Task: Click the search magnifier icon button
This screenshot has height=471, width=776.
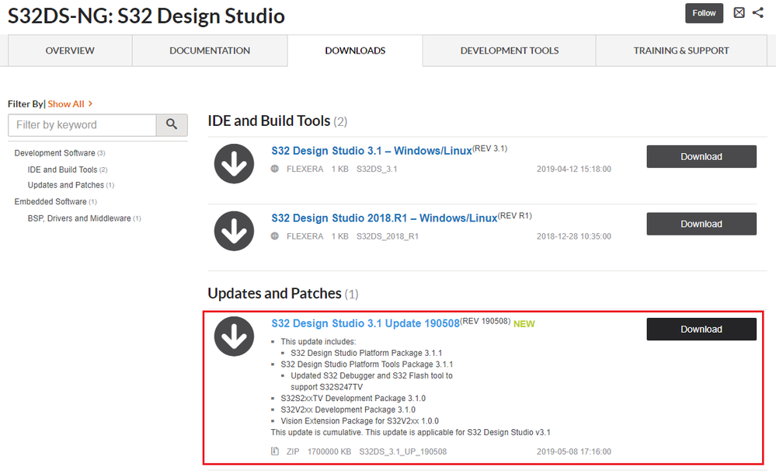Action: (172, 124)
